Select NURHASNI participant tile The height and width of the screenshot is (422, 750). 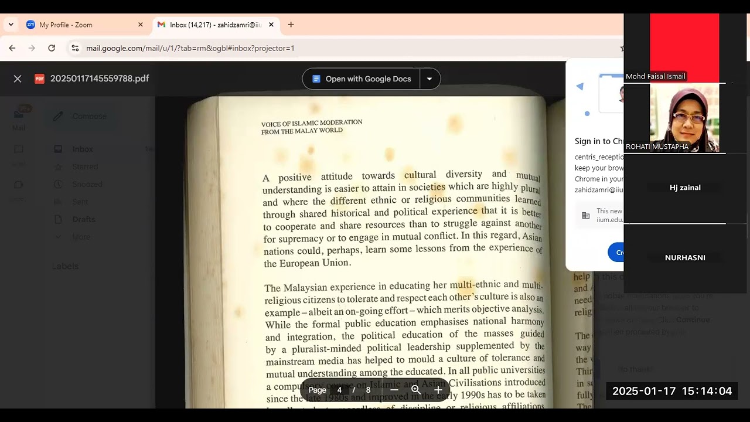click(684, 258)
